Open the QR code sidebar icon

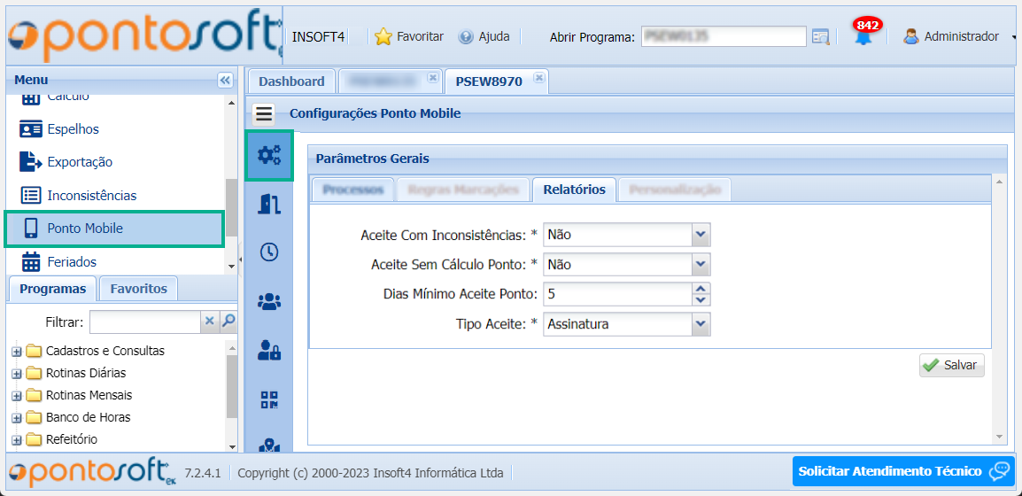[268, 399]
